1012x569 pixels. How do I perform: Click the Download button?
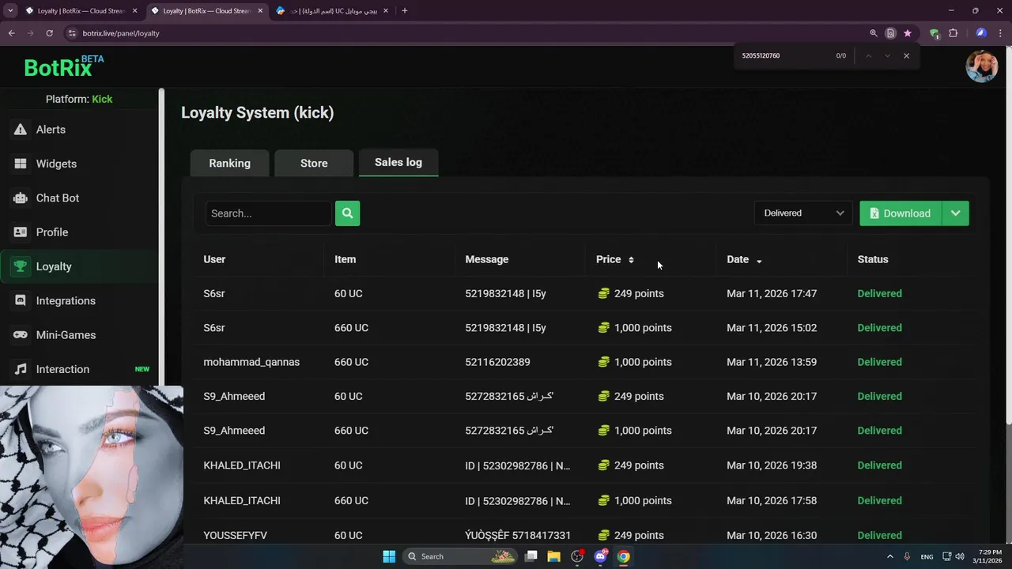pos(901,213)
